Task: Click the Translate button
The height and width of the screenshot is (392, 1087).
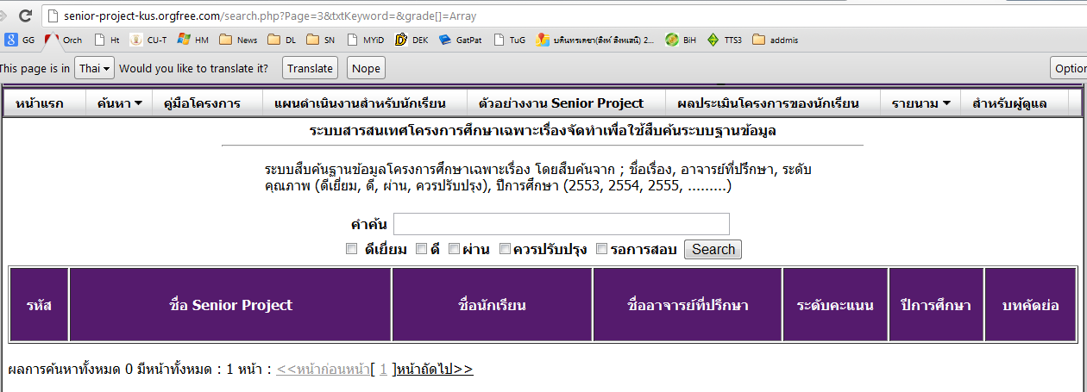Action: [x=310, y=68]
